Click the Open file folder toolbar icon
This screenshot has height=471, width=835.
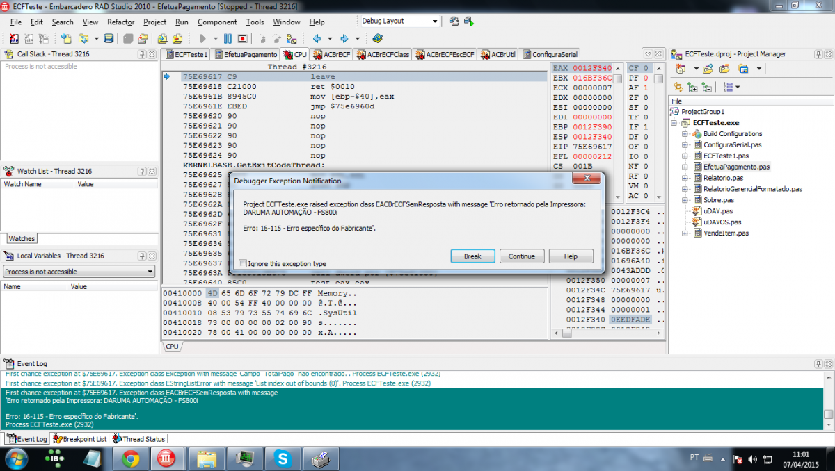[x=83, y=38]
